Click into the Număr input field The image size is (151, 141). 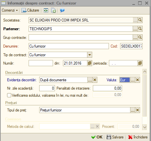41,63
